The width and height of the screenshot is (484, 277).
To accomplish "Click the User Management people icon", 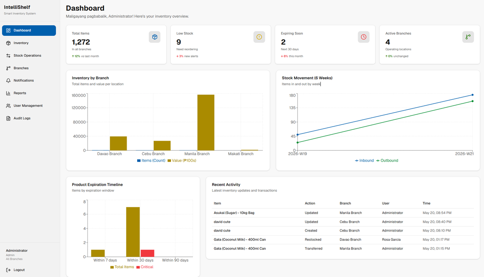I will tap(8, 106).
